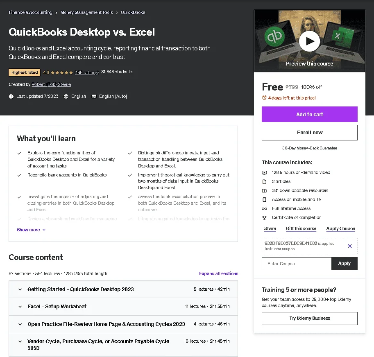
Task: Click the Preview this course thumbnail text
Action: pyautogui.click(x=309, y=63)
